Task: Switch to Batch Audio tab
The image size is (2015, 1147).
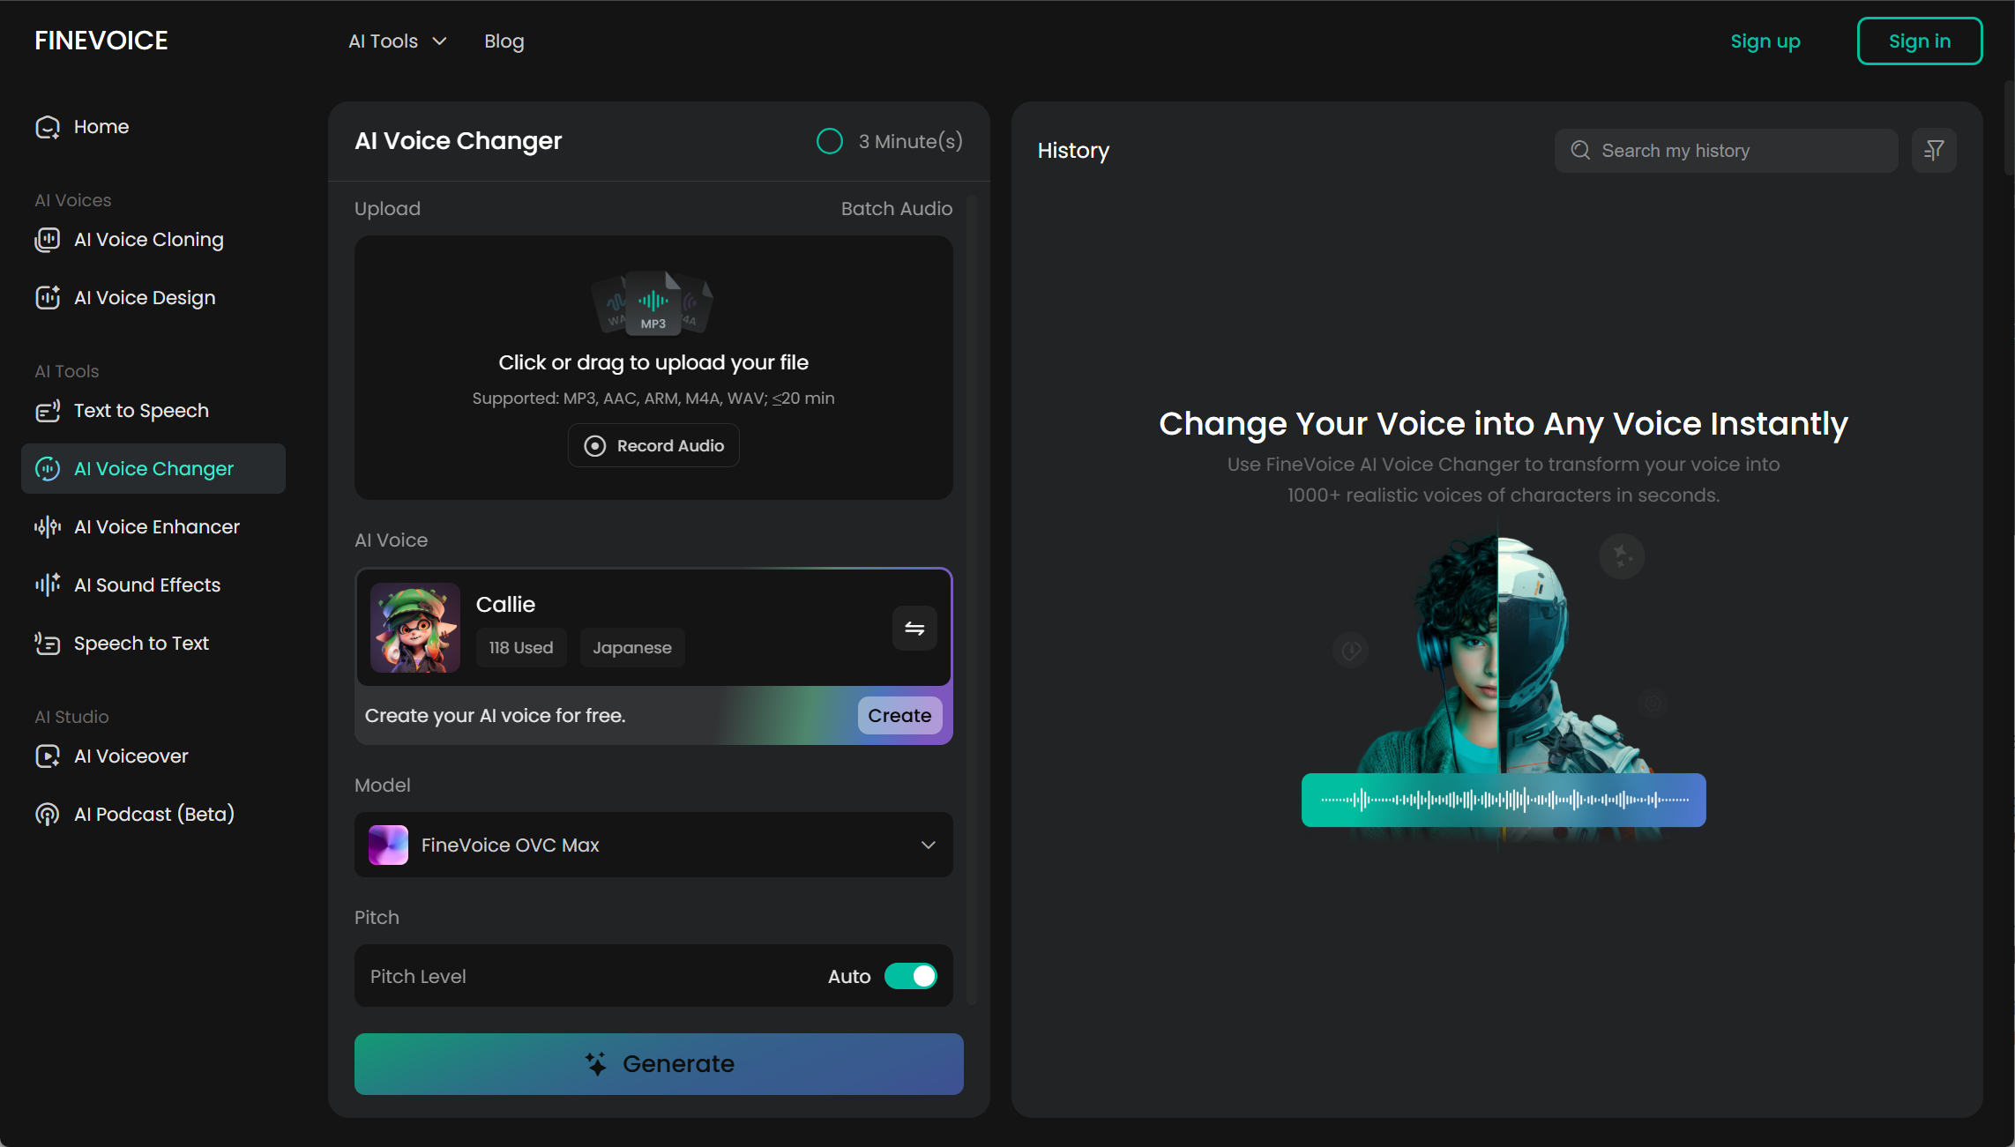Action: point(896,209)
